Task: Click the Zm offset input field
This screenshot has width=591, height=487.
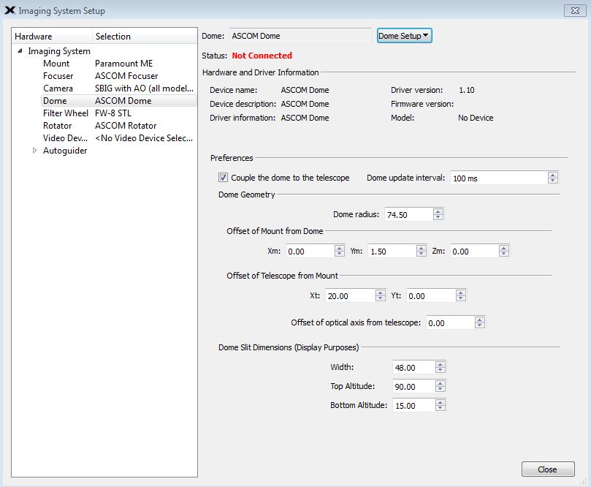Action: point(474,252)
